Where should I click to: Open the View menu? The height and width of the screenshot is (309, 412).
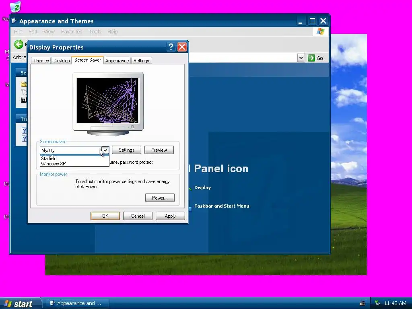[49, 31]
